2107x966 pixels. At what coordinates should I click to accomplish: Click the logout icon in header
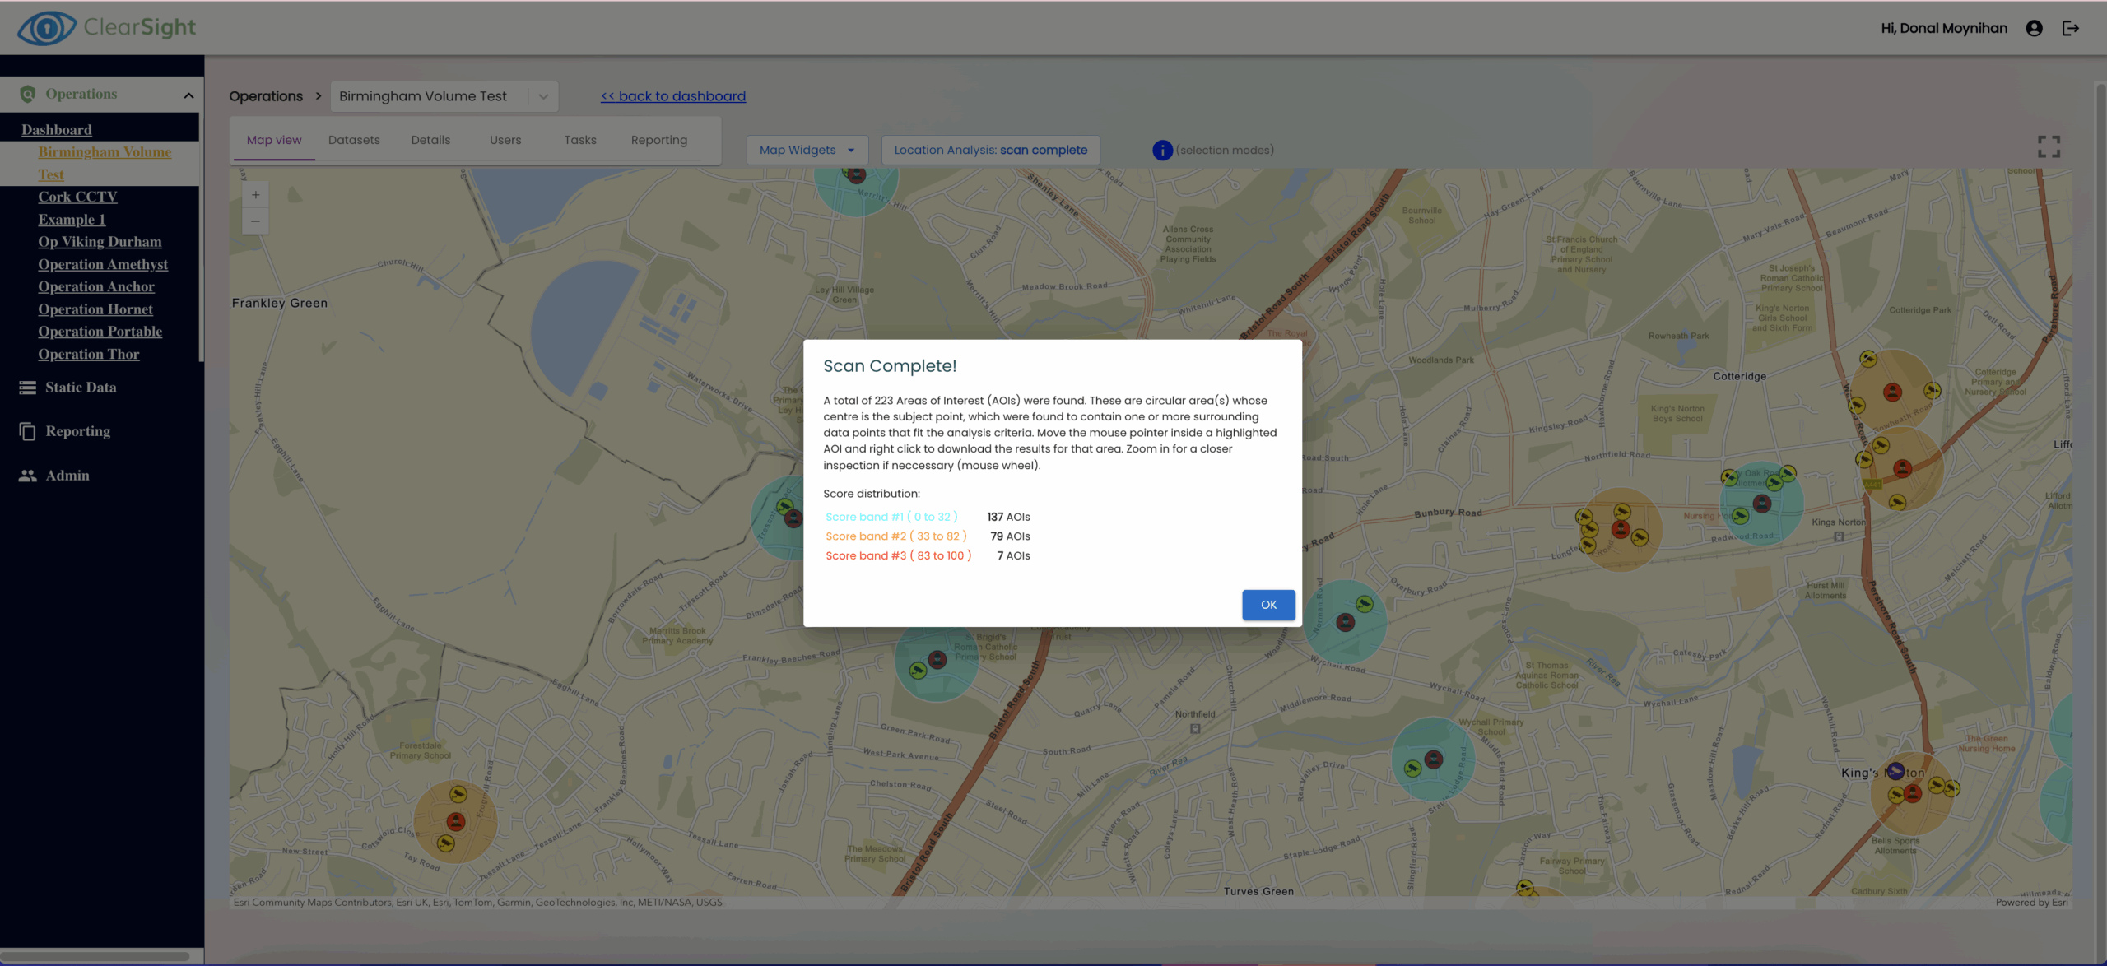coord(2071,28)
